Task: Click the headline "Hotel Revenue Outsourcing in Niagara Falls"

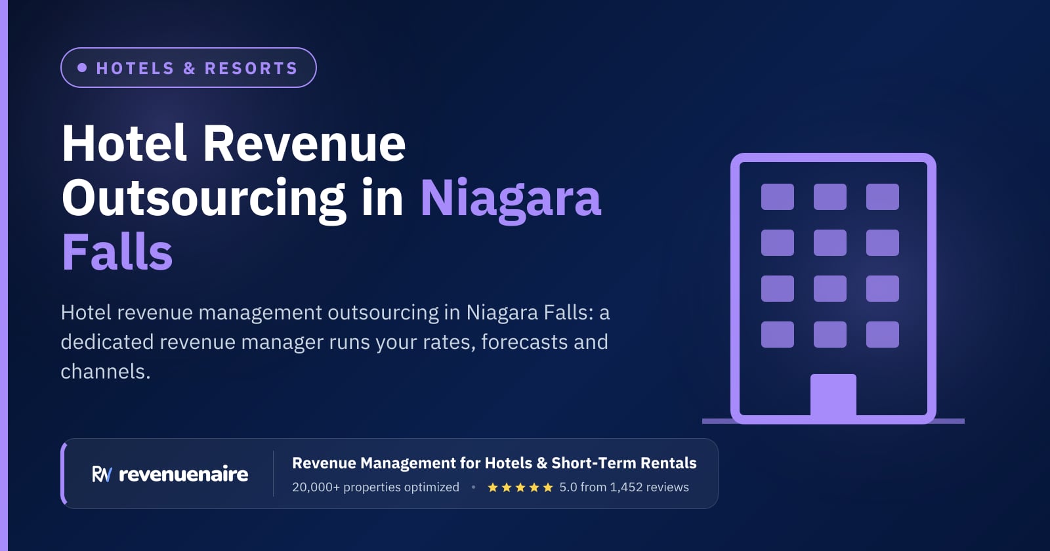Action: 331,197
